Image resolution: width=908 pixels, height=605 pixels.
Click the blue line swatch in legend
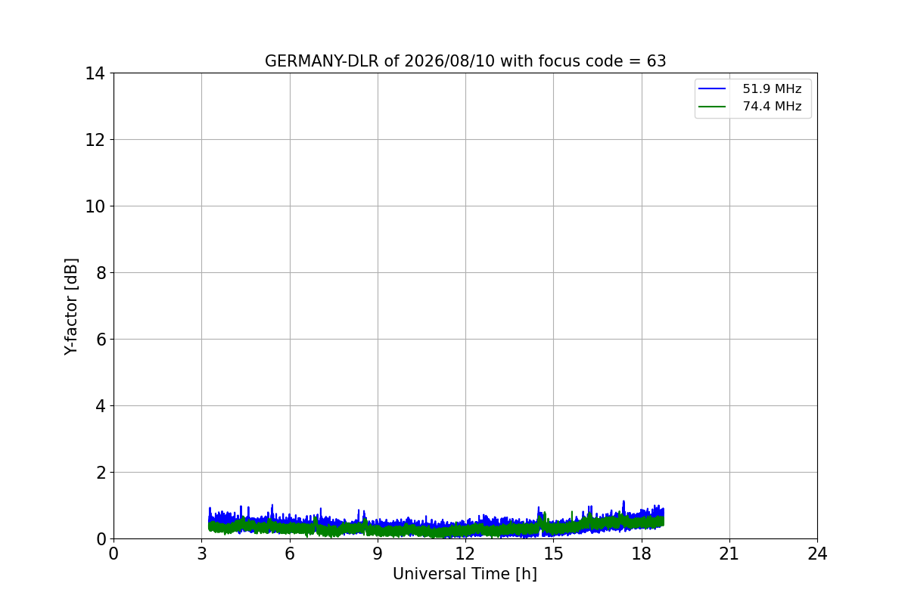712,89
